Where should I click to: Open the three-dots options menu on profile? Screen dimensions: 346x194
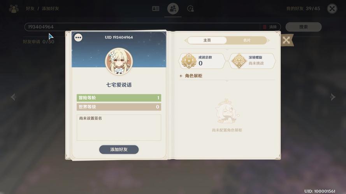(x=78, y=38)
